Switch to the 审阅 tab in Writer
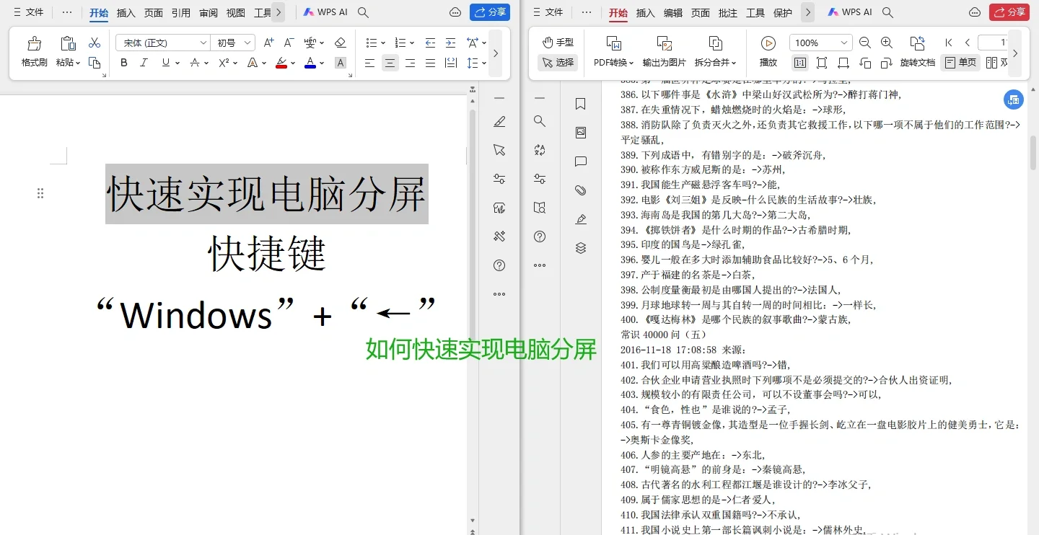 pos(209,12)
